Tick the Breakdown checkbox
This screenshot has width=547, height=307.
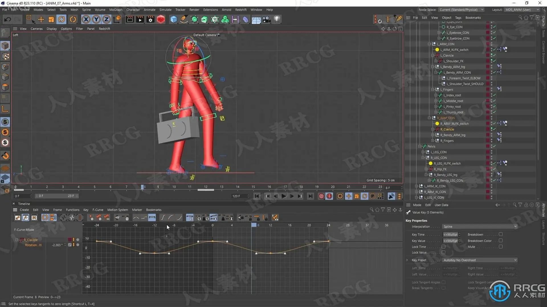pyautogui.click(x=501, y=235)
